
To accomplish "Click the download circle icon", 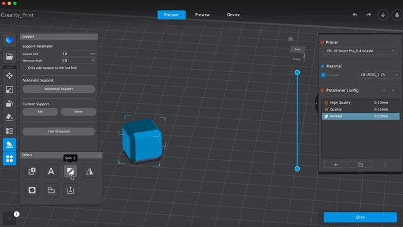I will (383, 15).
